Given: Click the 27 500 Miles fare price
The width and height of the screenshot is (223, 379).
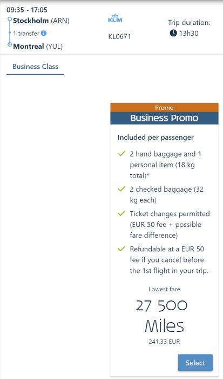Looking at the screenshot, I should (164, 316).
